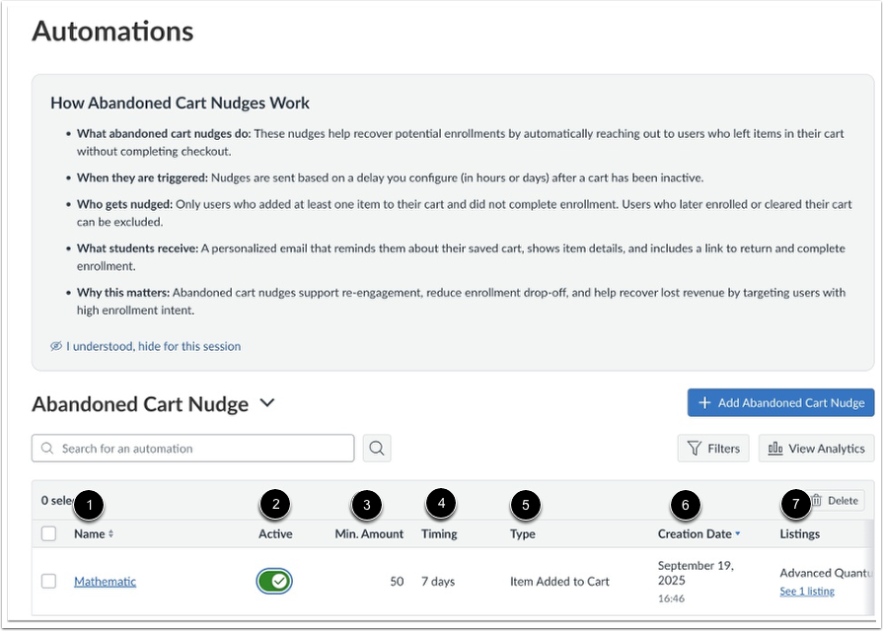Click the 'See 1 listing' link

click(x=808, y=591)
